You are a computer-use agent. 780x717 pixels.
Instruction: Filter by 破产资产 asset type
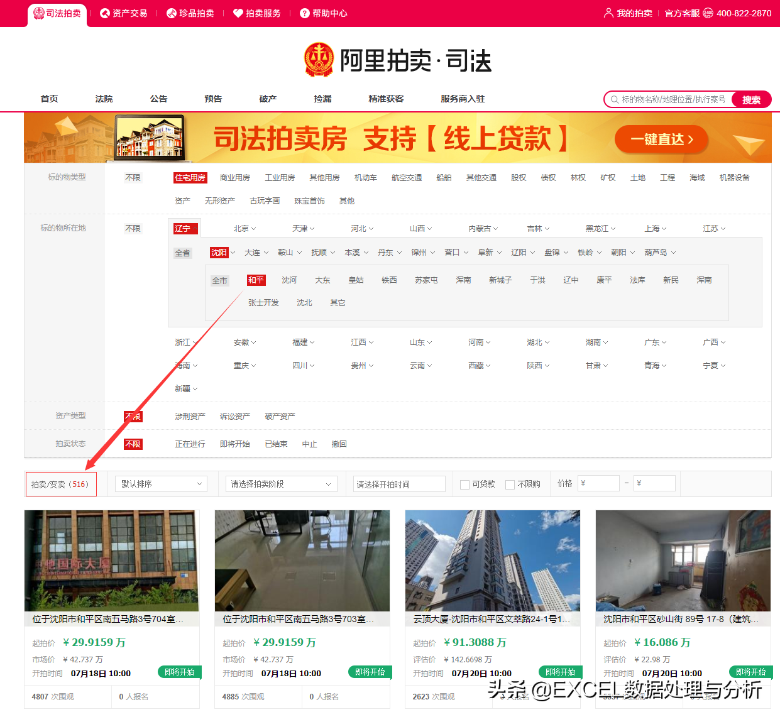pos(280,417)
